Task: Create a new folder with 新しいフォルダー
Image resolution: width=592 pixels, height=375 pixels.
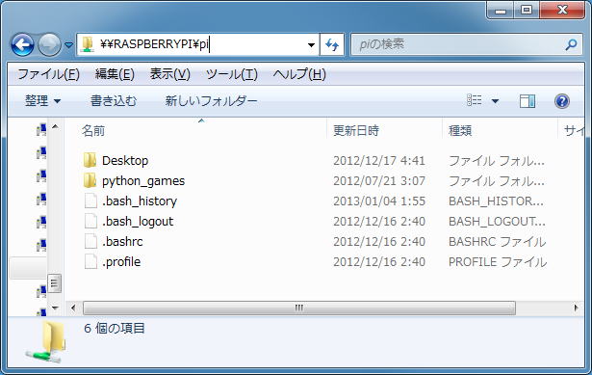Action: coord(211,101)
